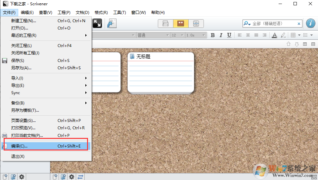
Task: Click the insert table icon
Action: click(293, 35)
